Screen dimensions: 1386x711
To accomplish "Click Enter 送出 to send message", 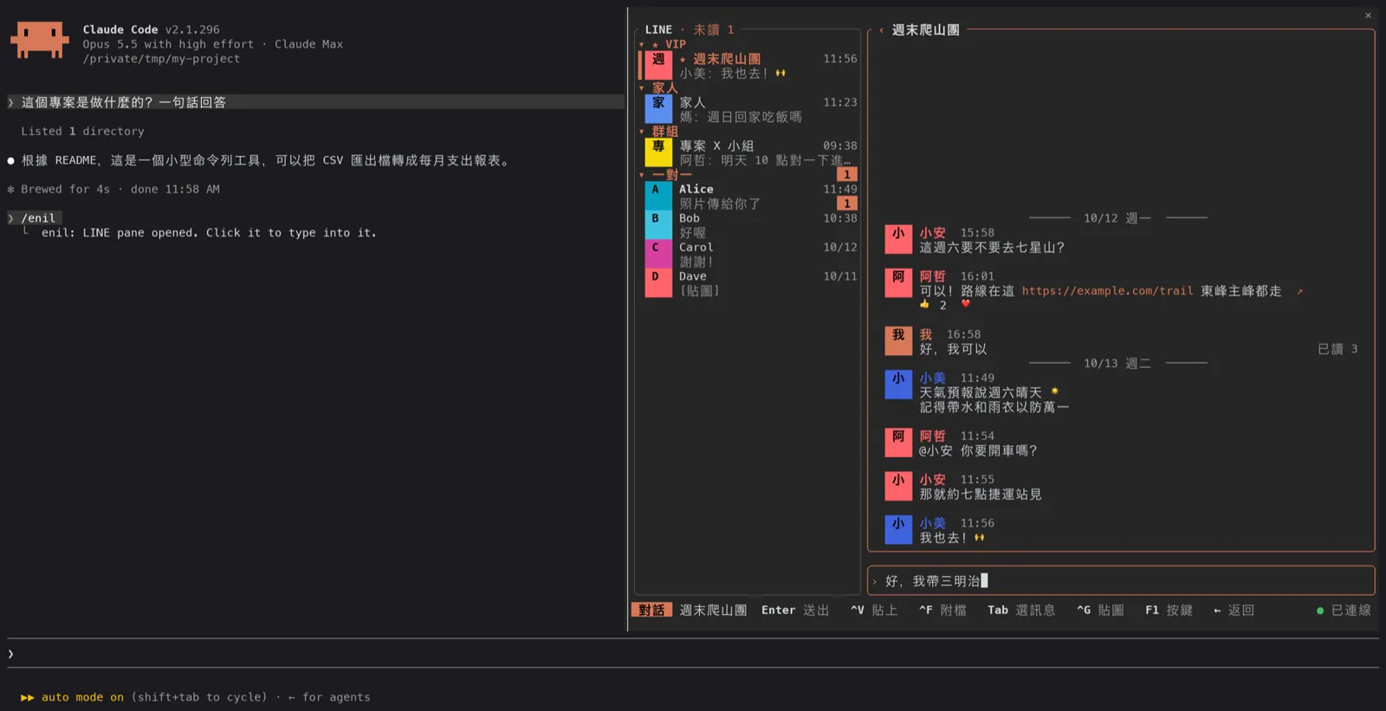I will pyautogui.click(x=795, y=611).
